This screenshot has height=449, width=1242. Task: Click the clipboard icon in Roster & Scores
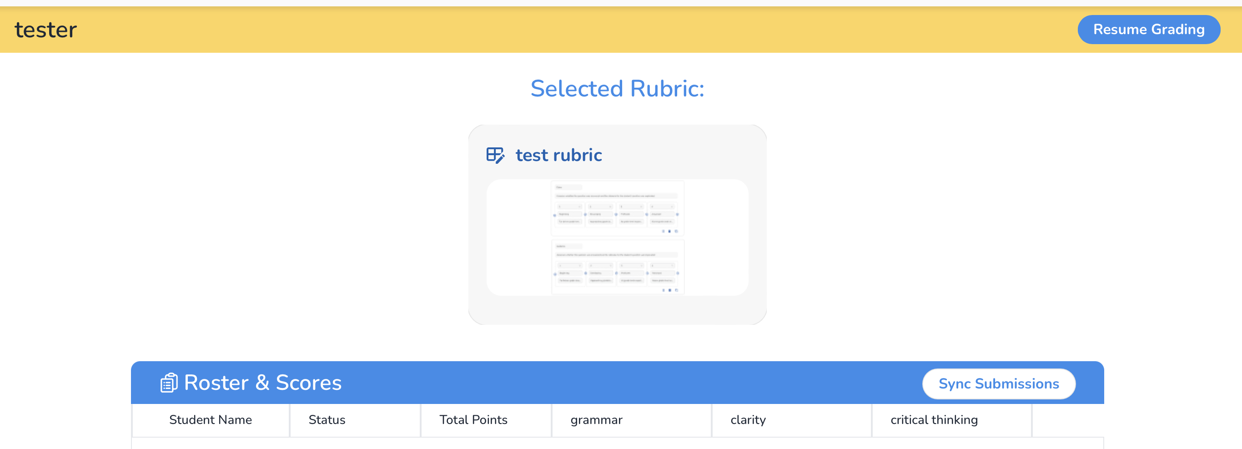coord(169,383)
